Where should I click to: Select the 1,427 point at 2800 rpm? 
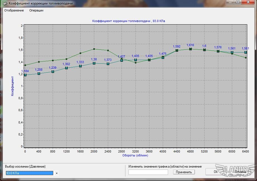pos(122,60)
